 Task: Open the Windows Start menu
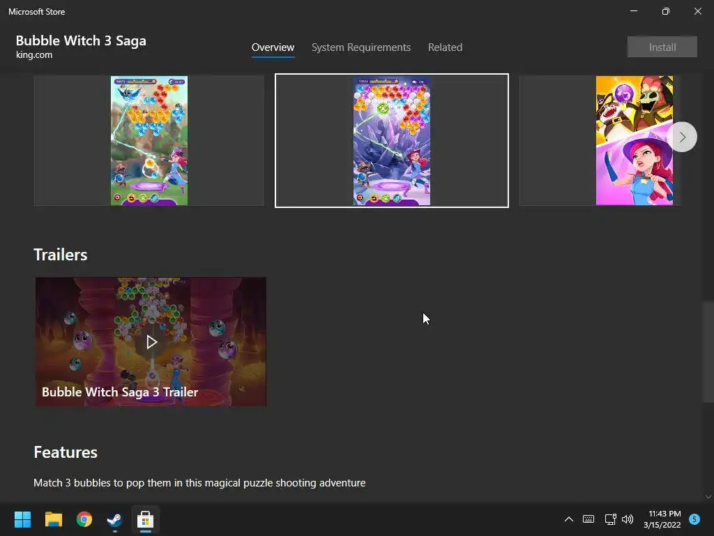(x=22, y=519)
